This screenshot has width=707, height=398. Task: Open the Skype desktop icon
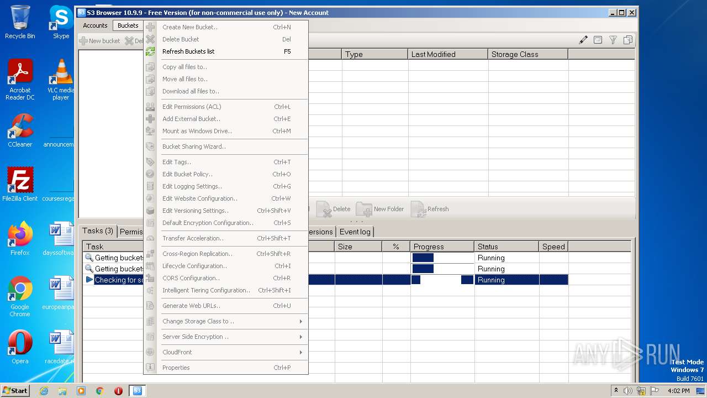(61, 22)
